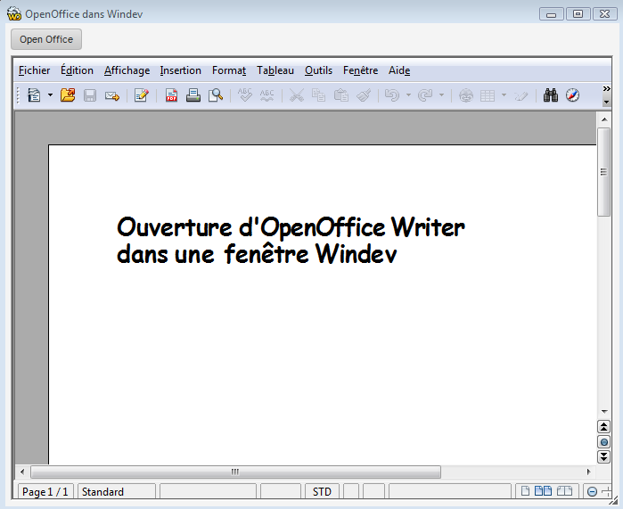Open the Tableau menu

275,70
